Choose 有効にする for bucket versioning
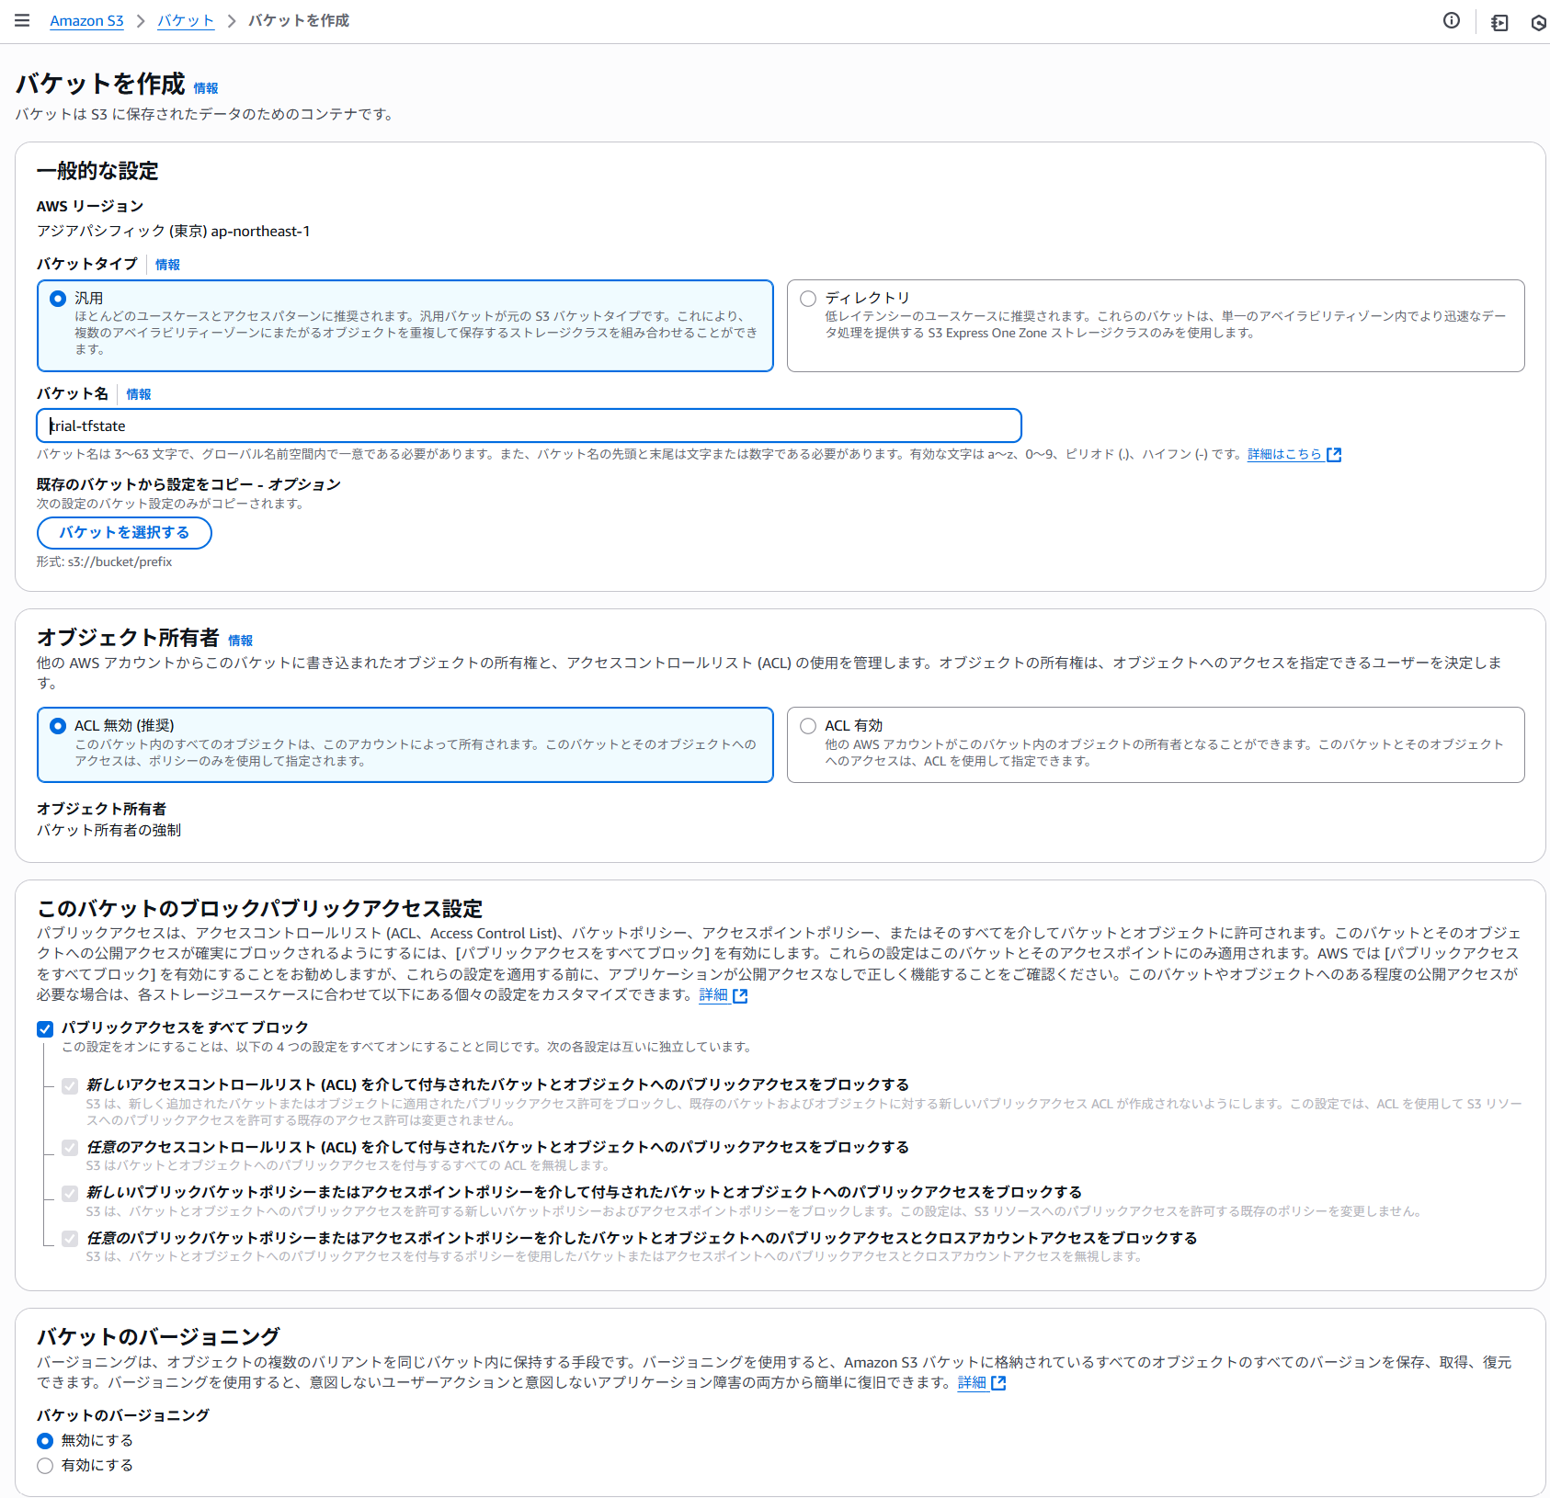This screenshot has height=1498, width=1550. coord(45,1466)
